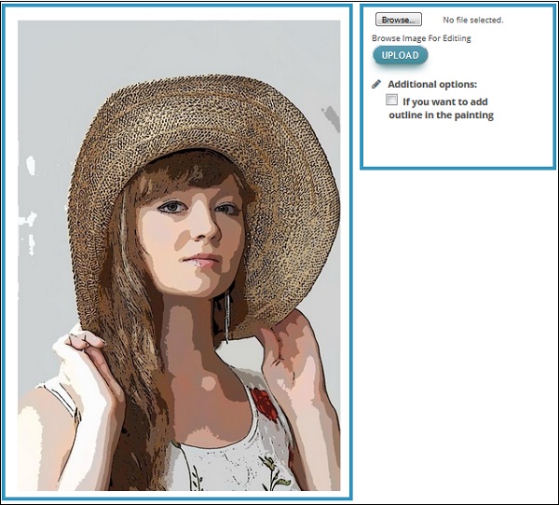Click the 'No file selected.' text
The image size is (559, 505).
472,20
